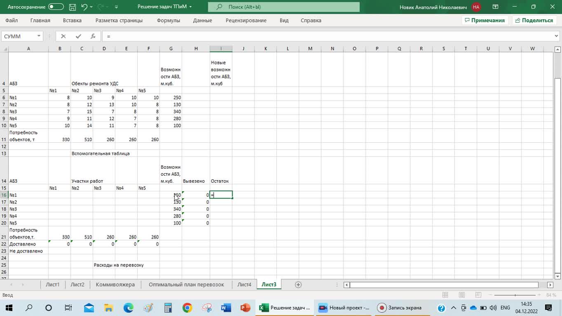Open the Данные ribbon tab
Viewport: 562px width, 316px height.
[x=203, y=20]
